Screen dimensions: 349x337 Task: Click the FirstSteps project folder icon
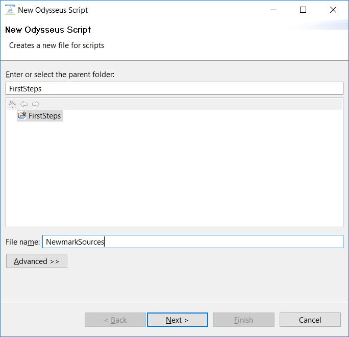pyautogui.click(x=22, y=116)
